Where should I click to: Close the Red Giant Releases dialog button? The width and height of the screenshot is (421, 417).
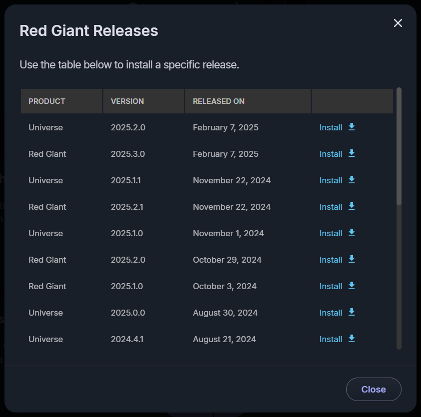(374, 389)
